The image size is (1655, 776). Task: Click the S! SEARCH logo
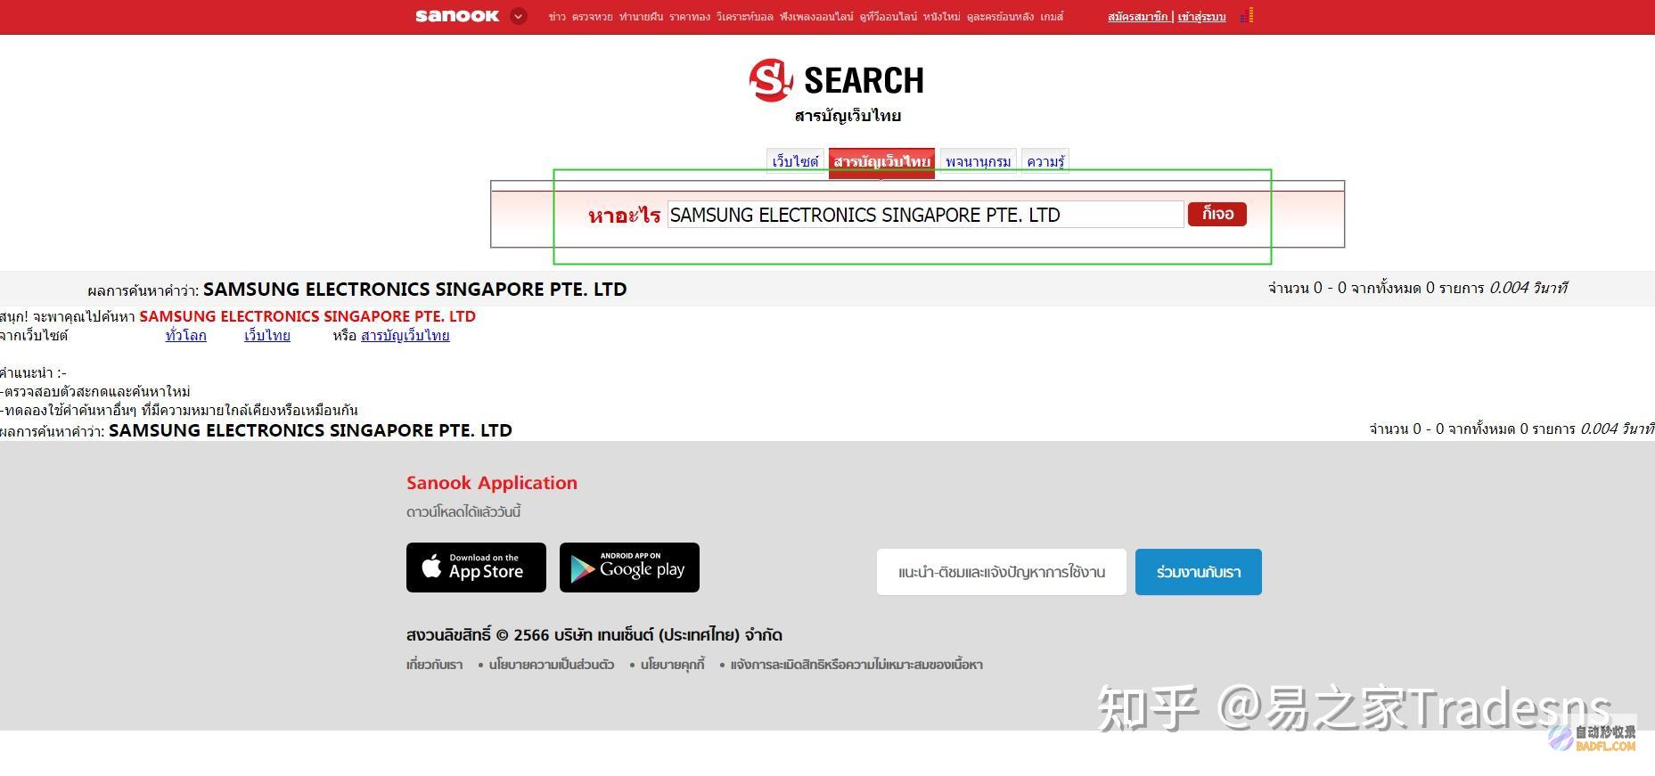point(837,80)
